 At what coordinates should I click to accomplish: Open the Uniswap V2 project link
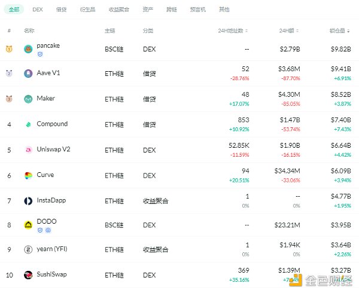point(54,149)
